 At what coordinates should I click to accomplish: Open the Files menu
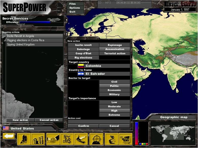click(x=75, y=4)
